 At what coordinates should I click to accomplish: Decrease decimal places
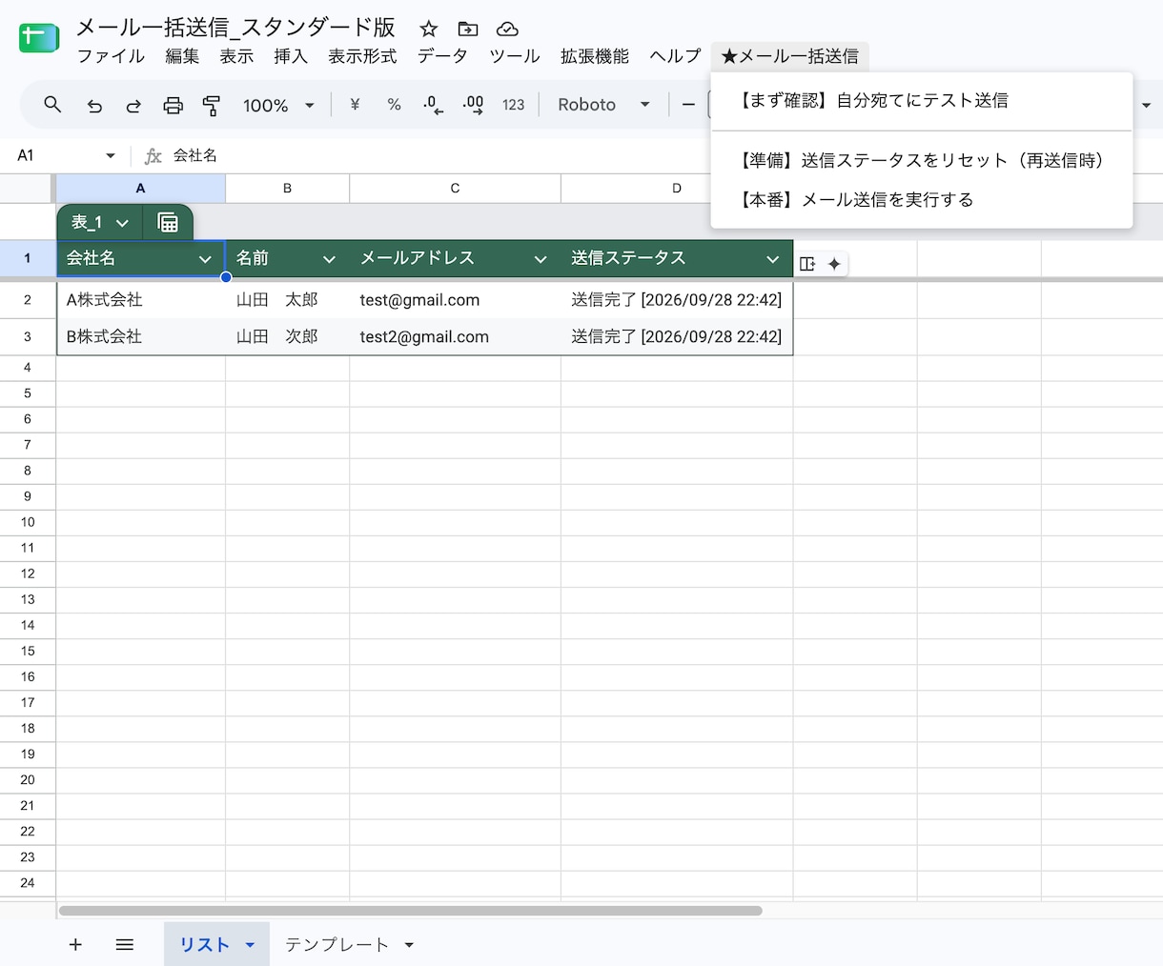433,105
